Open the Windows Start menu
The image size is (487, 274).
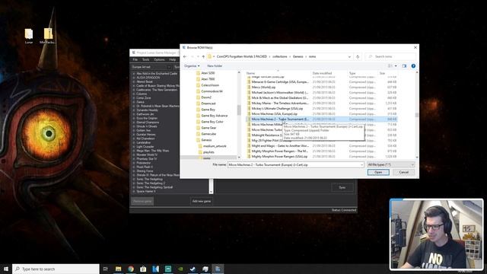[6, 269]
